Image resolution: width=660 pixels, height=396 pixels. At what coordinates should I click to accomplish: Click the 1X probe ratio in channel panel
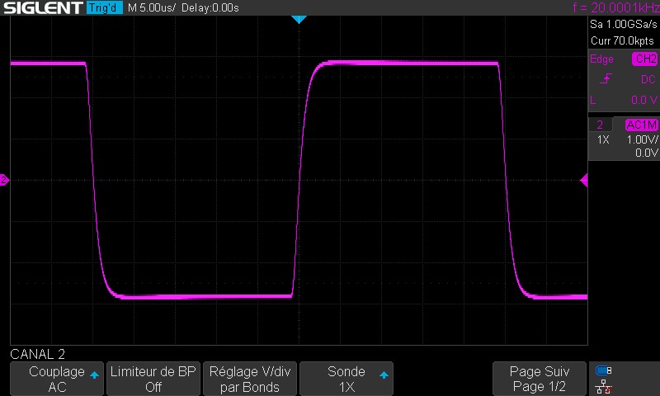tap(603, 139)
